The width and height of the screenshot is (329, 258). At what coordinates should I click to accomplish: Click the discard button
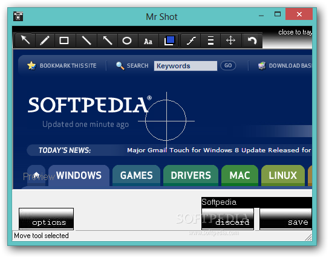coord(227,219)
